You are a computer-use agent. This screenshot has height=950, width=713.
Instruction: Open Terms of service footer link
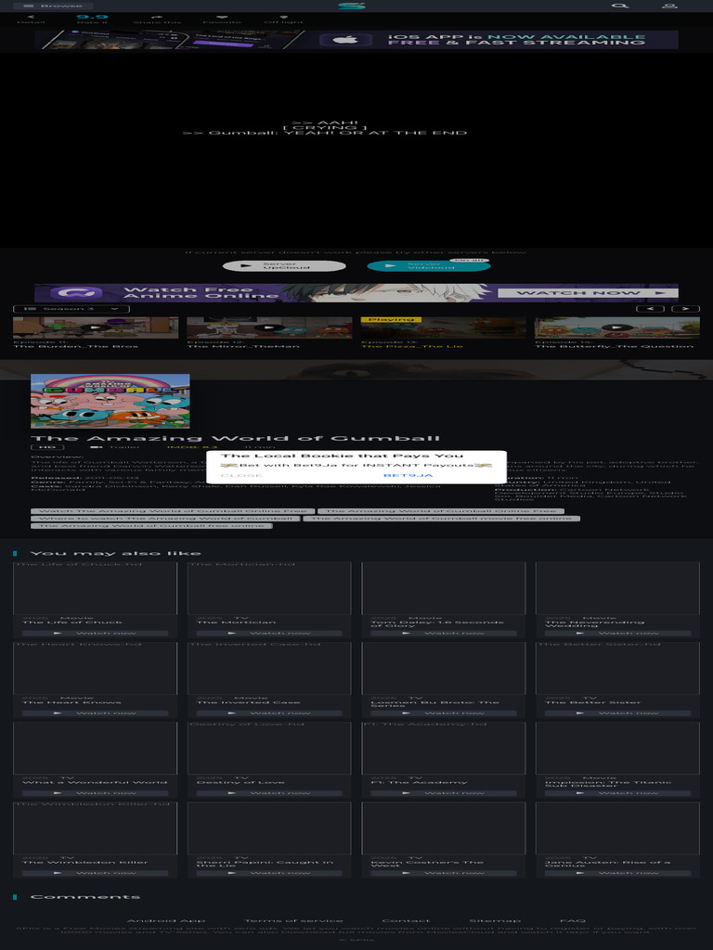[293, 921]
